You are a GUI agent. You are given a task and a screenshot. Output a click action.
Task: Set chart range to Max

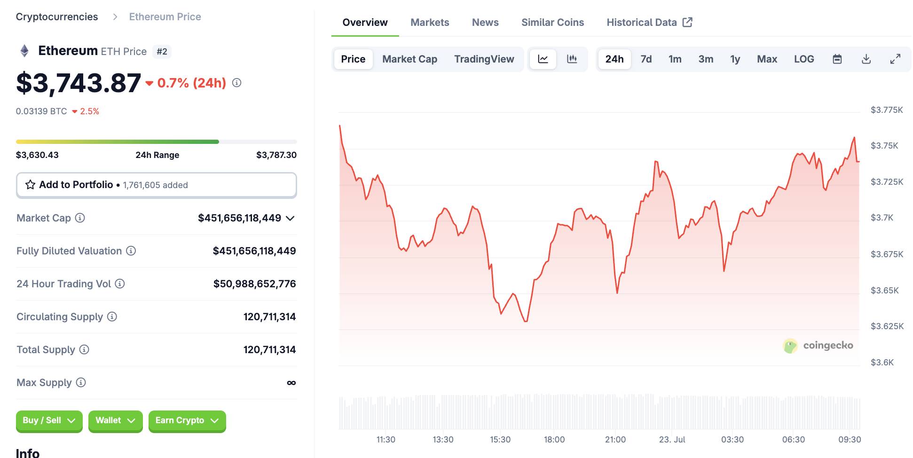click(767, 59)
